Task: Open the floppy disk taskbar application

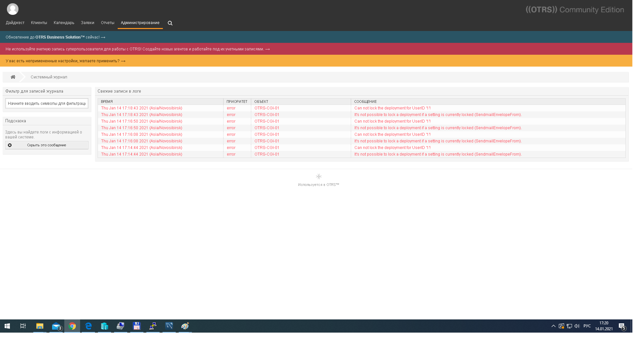Action: [137, 326]
